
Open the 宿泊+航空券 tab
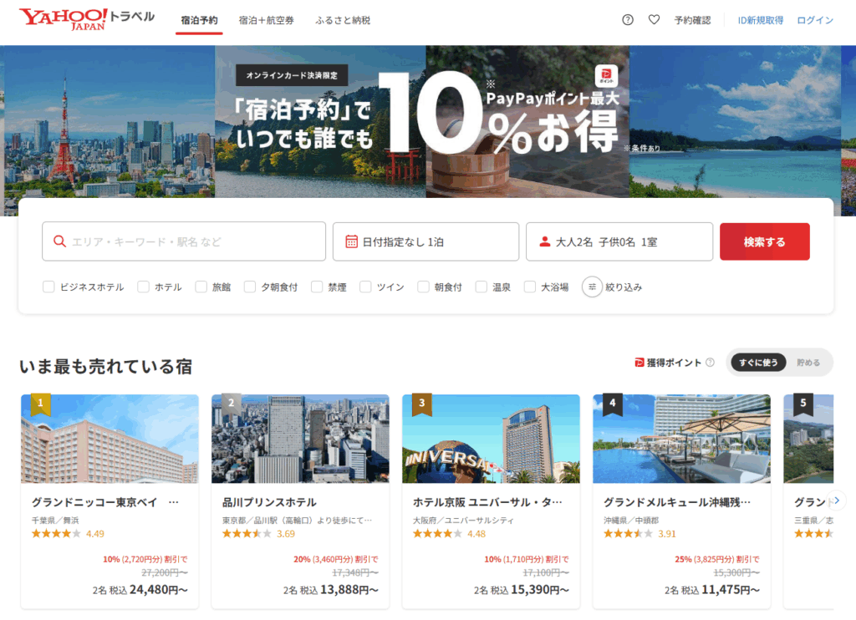pos(266,20)
